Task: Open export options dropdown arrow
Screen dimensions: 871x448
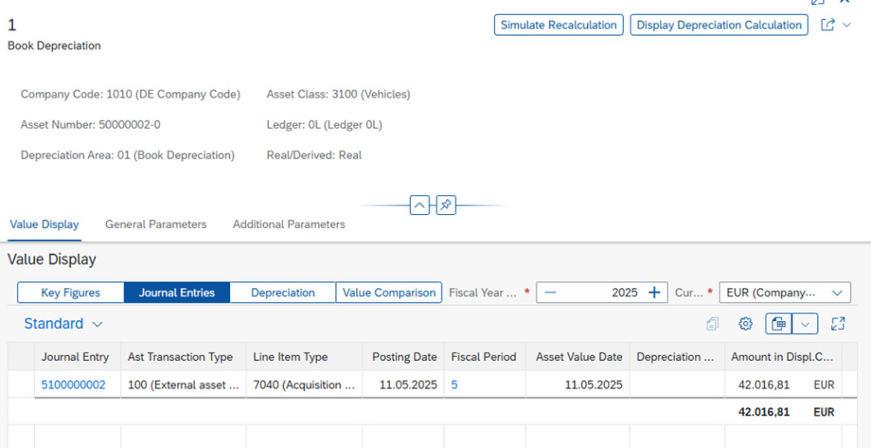Action: [806, 324]
